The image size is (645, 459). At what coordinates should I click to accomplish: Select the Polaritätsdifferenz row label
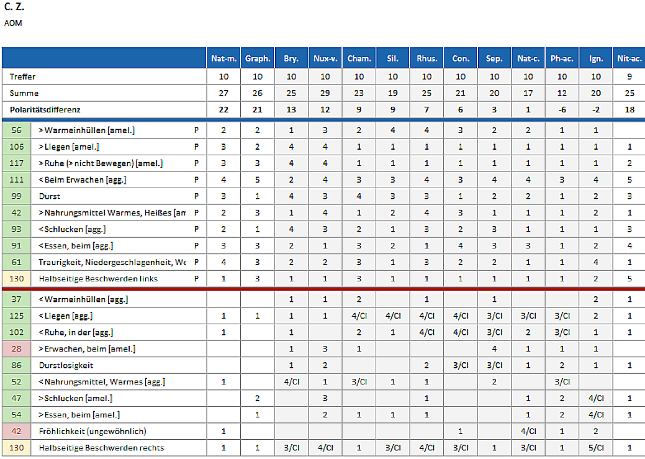coord(46,109)
